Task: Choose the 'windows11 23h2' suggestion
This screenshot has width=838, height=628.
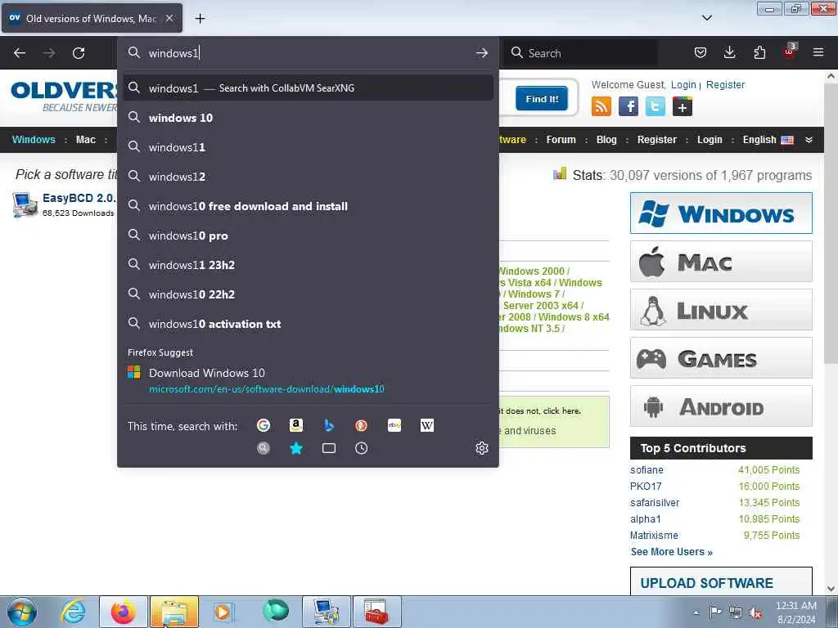Action: coord(308,265)
